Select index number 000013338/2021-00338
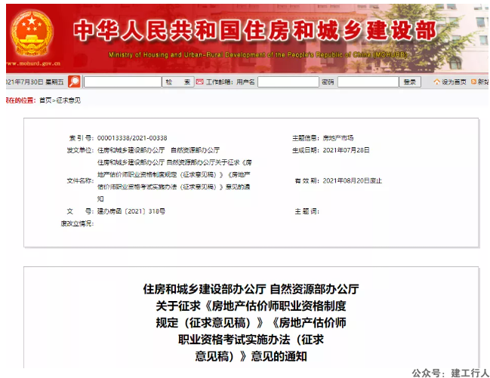 click(132, 138)
